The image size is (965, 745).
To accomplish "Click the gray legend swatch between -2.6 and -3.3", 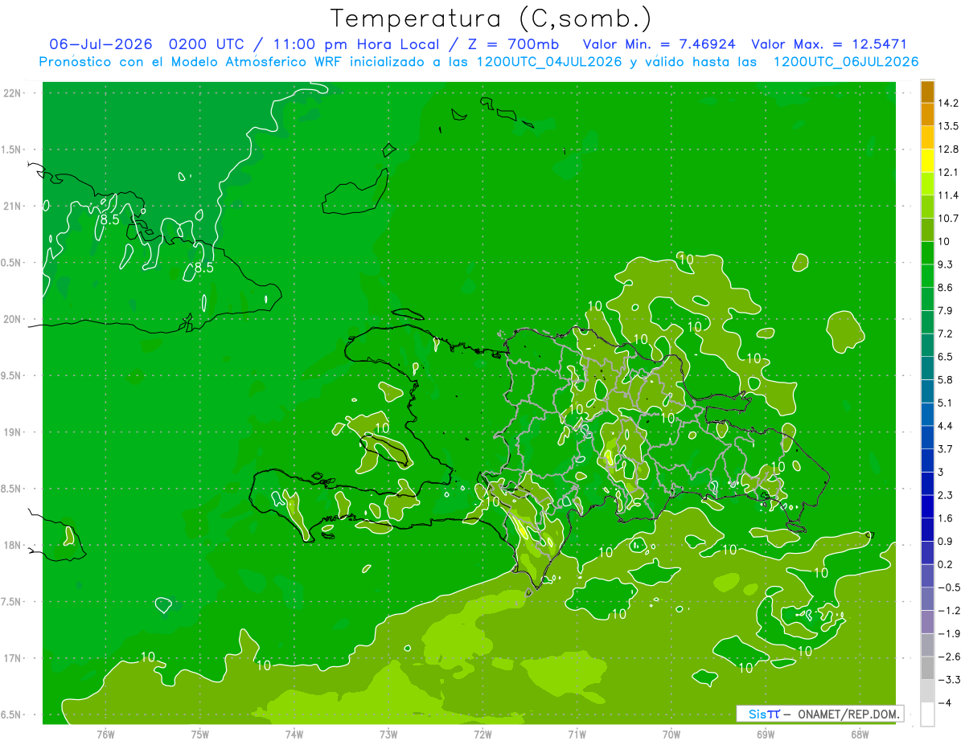I will click(927, 668).
